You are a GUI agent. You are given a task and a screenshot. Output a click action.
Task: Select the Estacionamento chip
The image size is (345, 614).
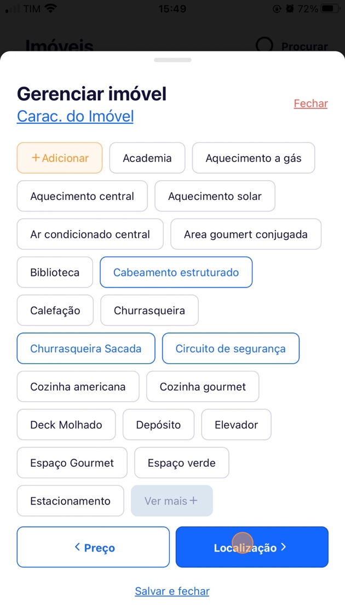[70, 501]
